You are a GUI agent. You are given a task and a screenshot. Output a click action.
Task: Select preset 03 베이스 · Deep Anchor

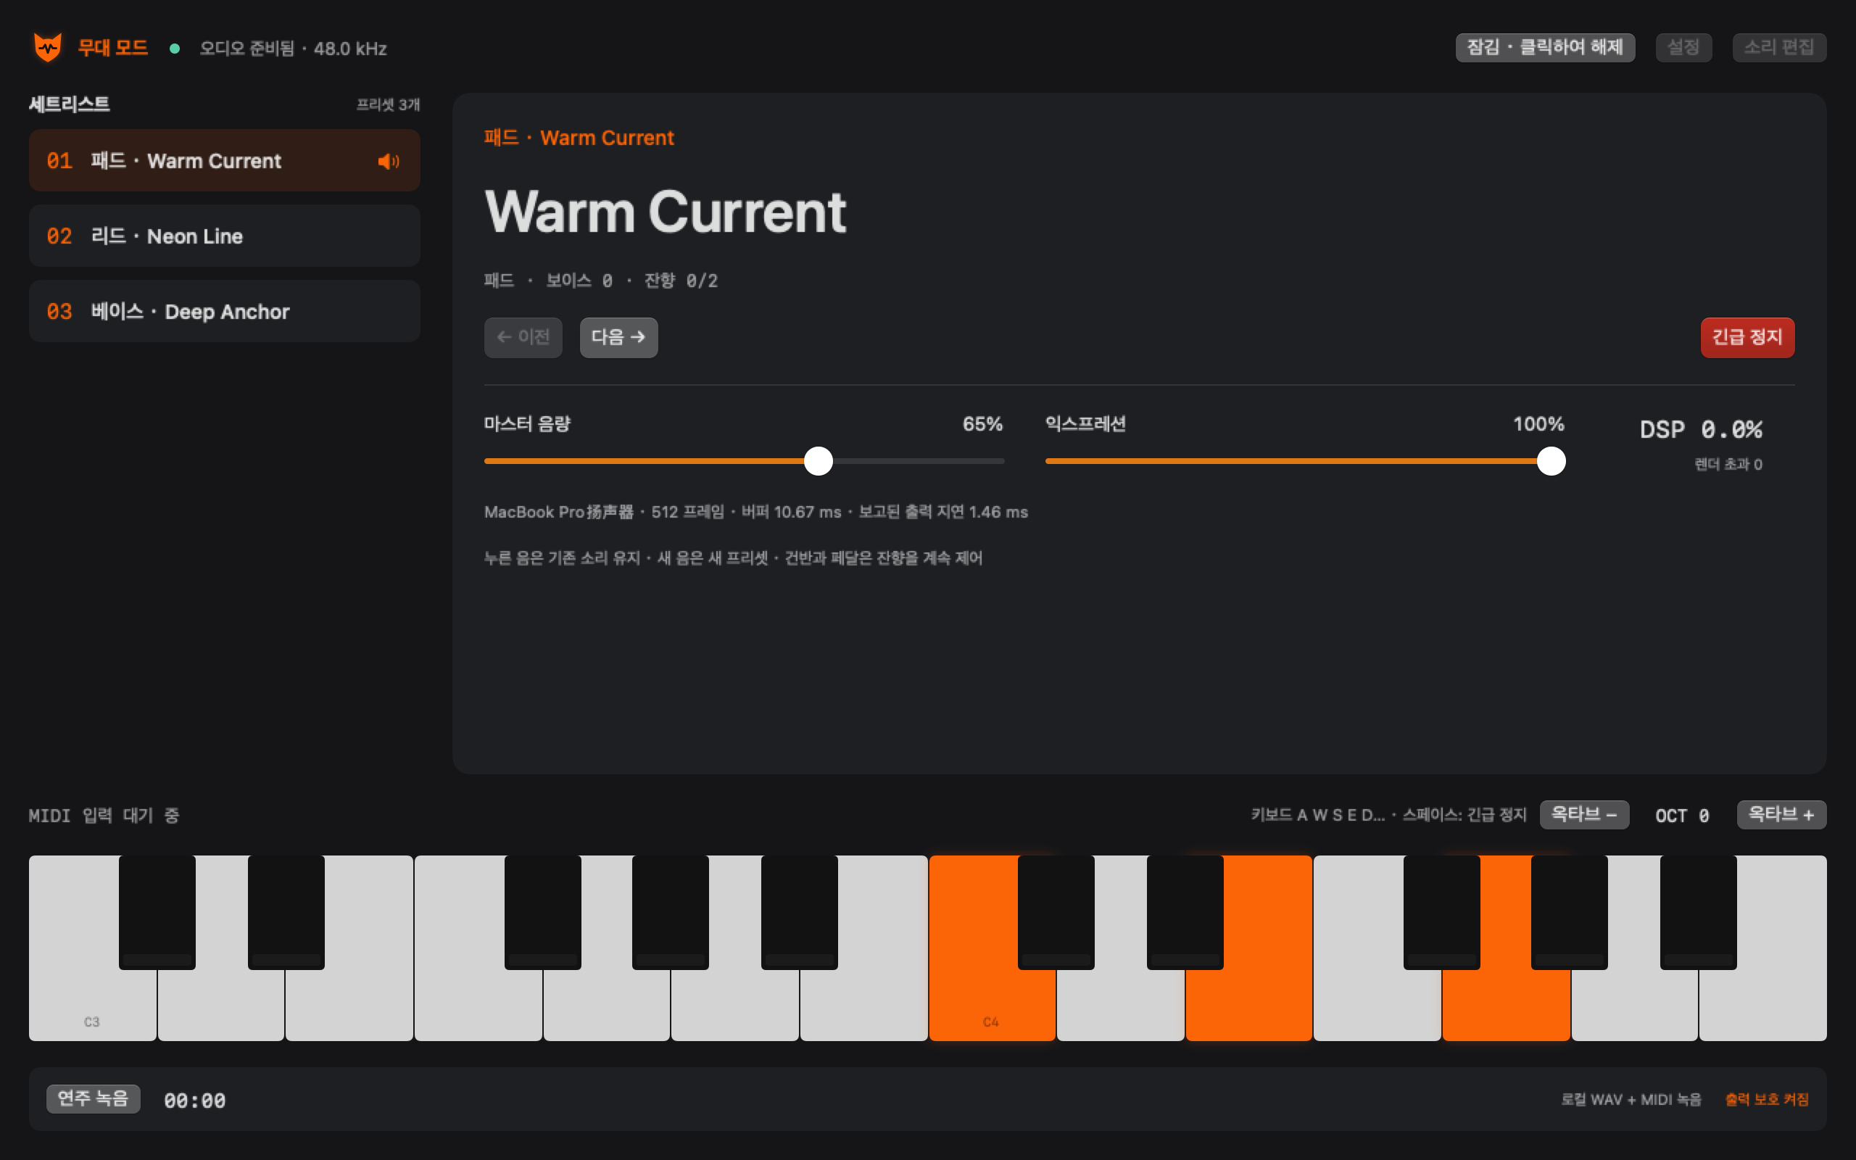225,311
